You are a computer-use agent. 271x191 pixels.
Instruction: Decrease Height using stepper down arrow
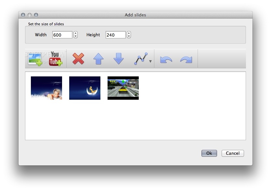[x=129, y=37]
